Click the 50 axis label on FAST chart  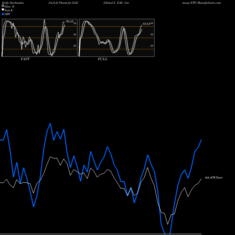(75, 34)
